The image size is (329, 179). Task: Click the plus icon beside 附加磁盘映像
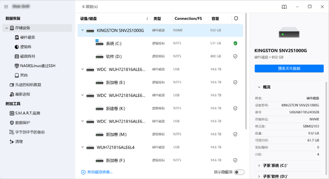coord(83,172)
